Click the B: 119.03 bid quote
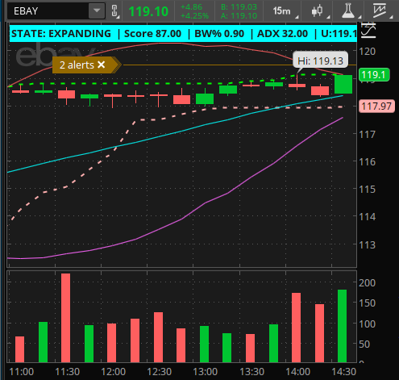The image size is (399, 380). pyautogui.click(x=239, y=7)
